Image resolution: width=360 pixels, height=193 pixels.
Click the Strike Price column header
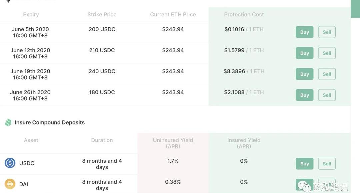[102, 15]
